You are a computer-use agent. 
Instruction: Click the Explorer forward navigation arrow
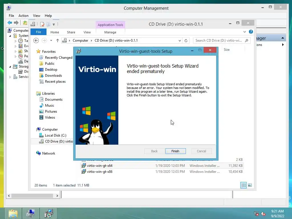[44, 40]
